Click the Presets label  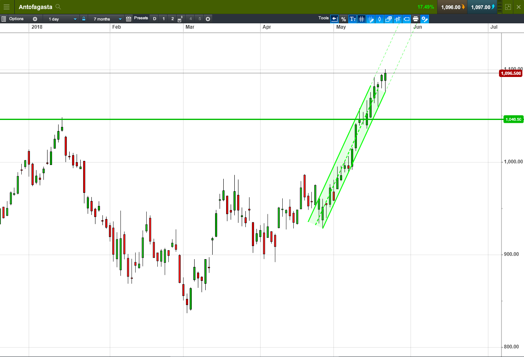click(x=141, y=18)
